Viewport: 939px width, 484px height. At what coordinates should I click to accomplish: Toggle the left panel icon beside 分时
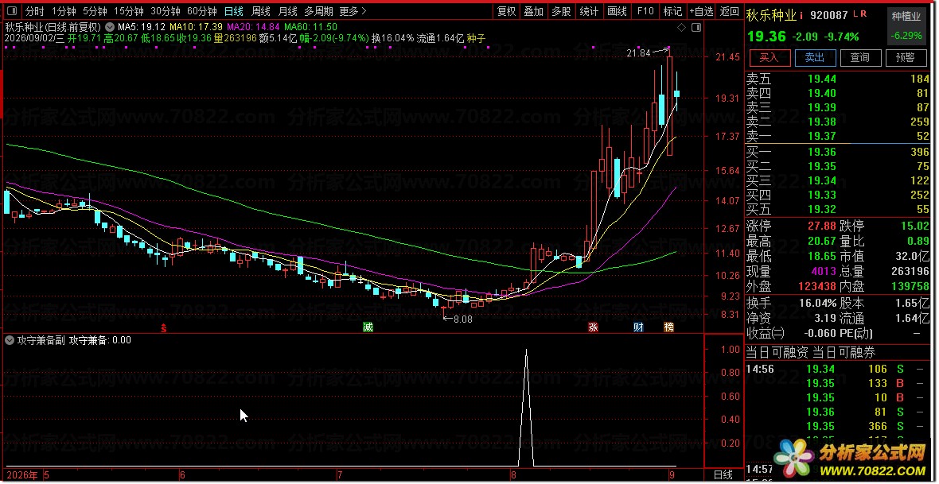13,11
